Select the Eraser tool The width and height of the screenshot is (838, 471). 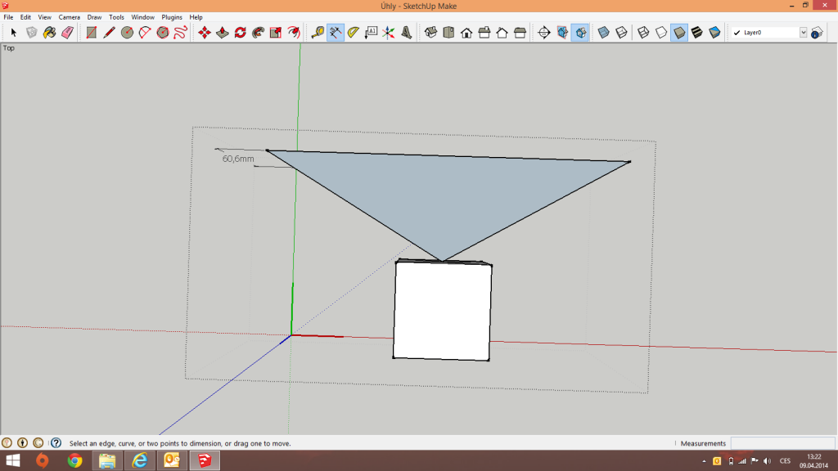coord(67,33)
